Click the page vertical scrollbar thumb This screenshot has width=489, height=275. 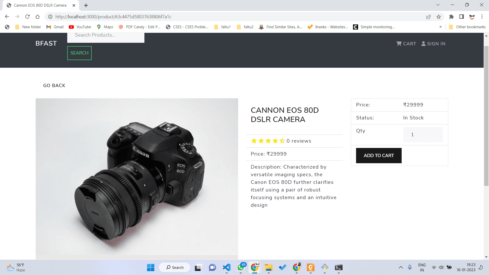coord(486,116)
